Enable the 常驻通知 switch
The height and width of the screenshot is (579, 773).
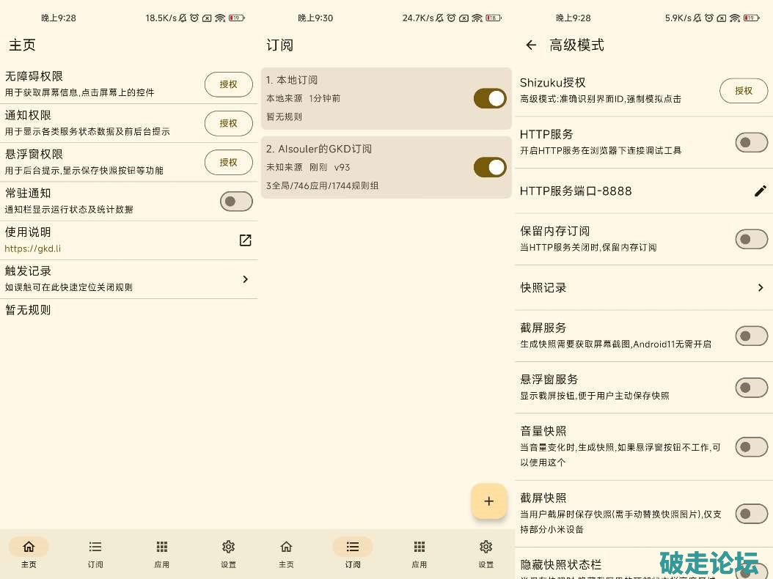coord(236,202)
